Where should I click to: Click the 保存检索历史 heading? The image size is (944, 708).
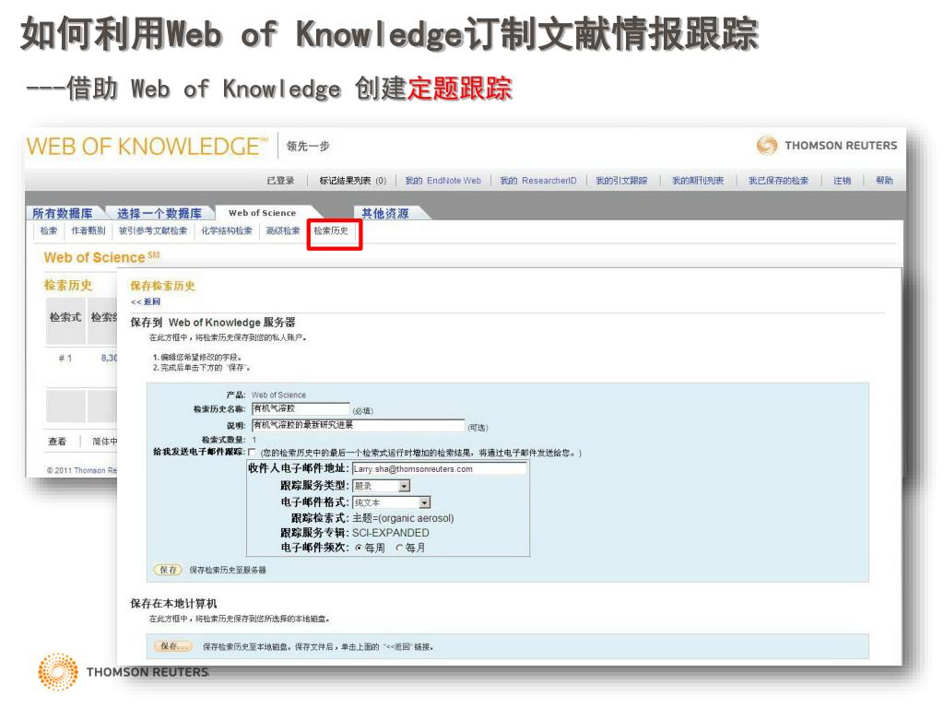coord(162,286)
